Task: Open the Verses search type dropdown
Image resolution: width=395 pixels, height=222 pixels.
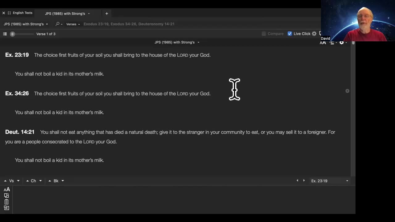Action: 73,24
